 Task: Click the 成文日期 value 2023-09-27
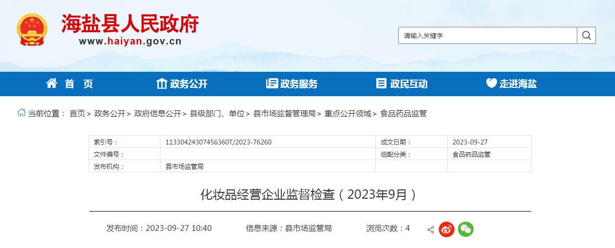470,142
